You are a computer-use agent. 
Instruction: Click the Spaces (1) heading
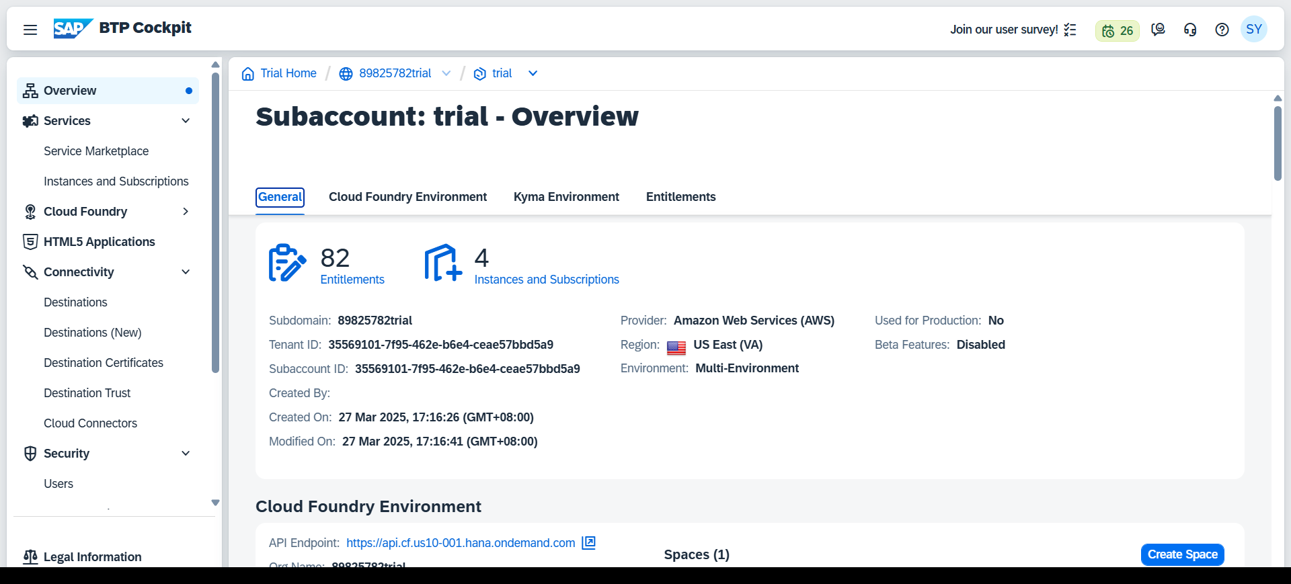click(697, 554)
